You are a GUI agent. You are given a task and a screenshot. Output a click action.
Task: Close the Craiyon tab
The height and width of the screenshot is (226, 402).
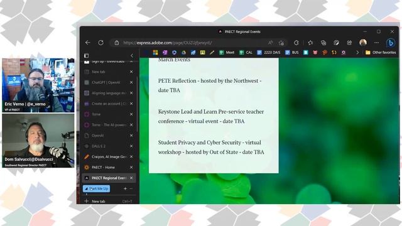[x=131, y=156]
